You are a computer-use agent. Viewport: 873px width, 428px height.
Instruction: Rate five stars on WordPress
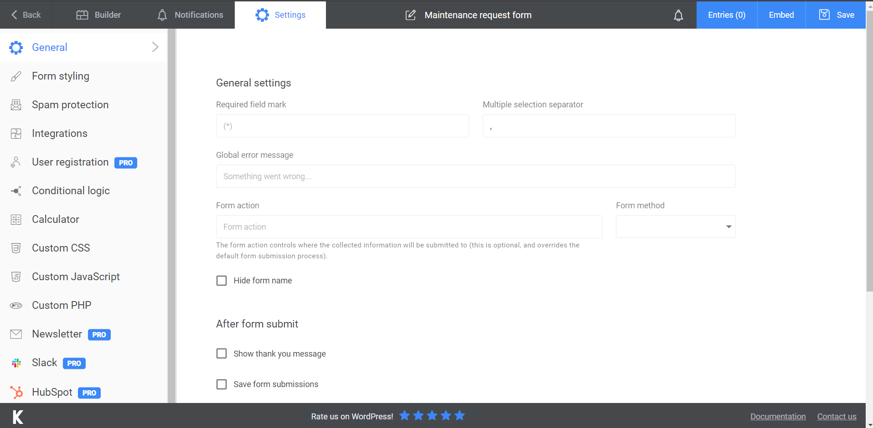(x=460, y=415)
